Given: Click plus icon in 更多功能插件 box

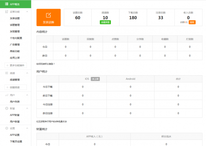Looking at the screenshot, I should pyautogui.click(x=7, y=65).
